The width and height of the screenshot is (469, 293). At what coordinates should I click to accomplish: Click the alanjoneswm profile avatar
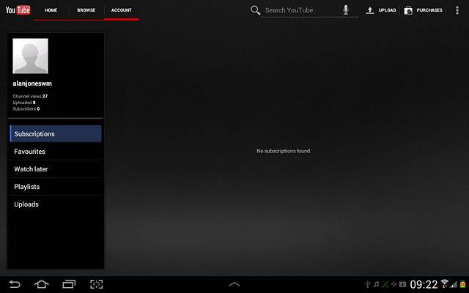(x=30, y=56)
